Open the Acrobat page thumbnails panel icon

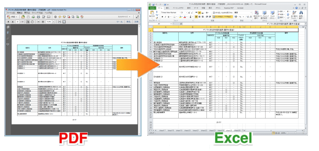pyautogui.click(x=8, y=28)
